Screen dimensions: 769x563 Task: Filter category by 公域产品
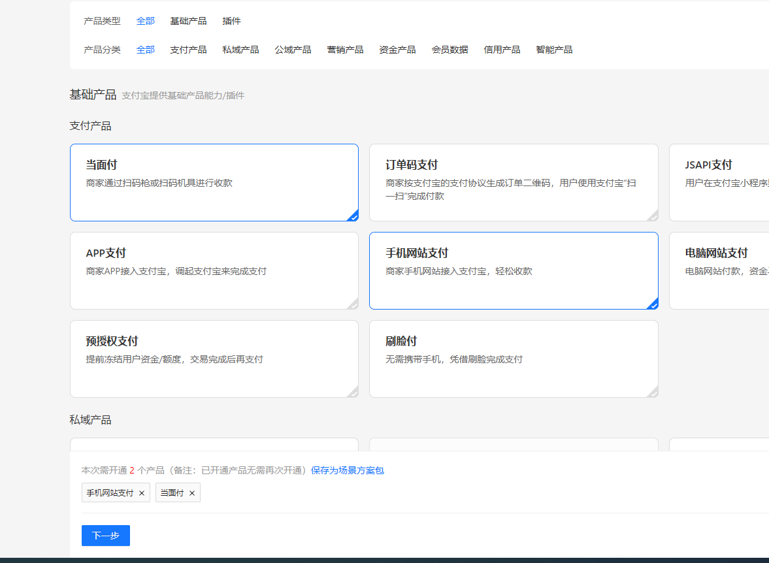(x=293, y=50)
